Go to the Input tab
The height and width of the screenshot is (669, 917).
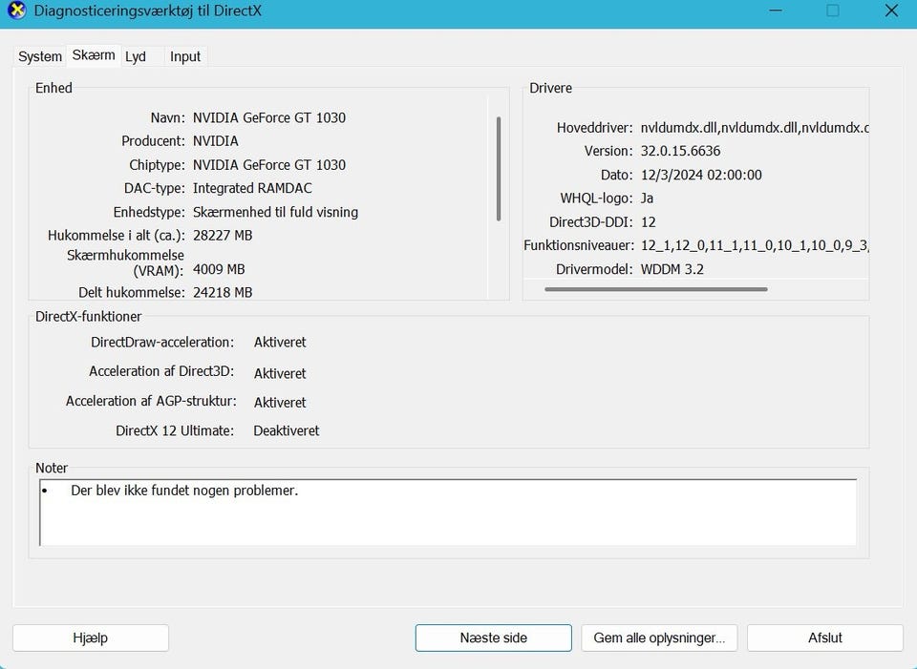pyautogui.click(x=185, y=56)
